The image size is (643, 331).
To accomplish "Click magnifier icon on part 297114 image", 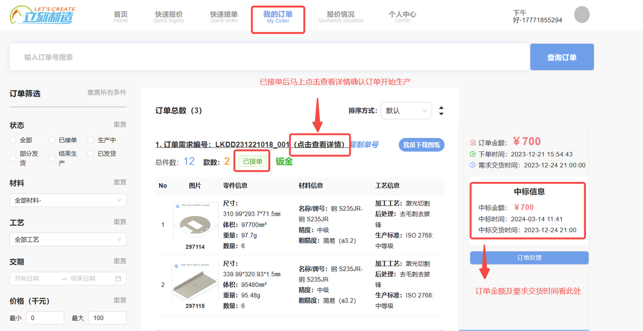I will [x=177, y=205].
